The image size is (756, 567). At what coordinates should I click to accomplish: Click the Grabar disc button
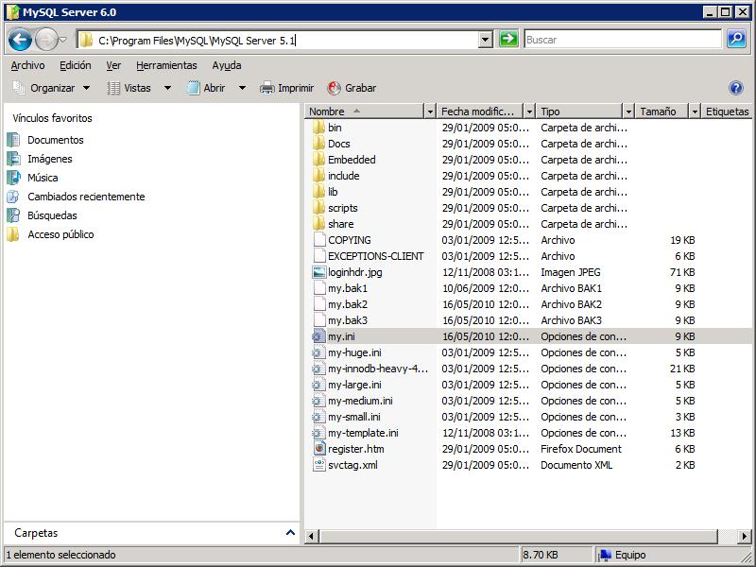pos(352,88)
